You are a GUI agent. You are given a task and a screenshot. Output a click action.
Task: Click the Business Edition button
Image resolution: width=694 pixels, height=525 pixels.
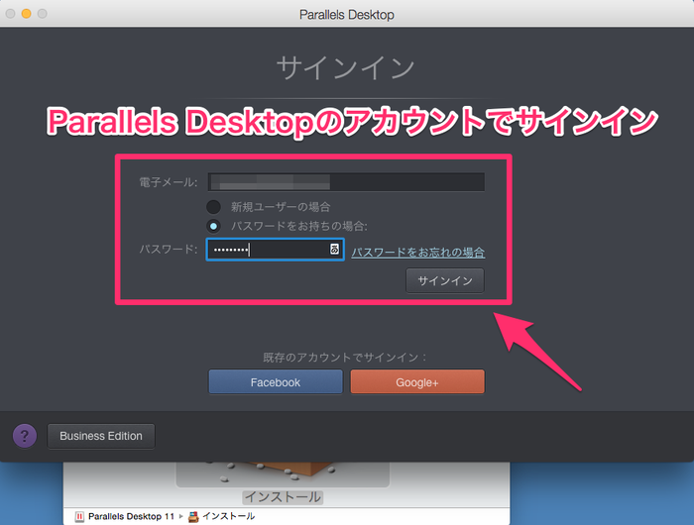click(x=101, y=436)
